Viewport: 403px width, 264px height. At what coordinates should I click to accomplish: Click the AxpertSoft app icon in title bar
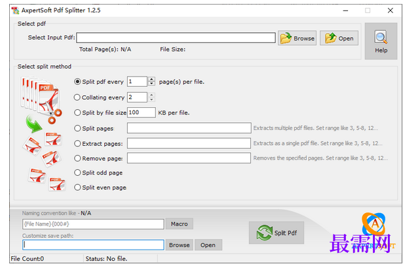[x=16, y=10]
